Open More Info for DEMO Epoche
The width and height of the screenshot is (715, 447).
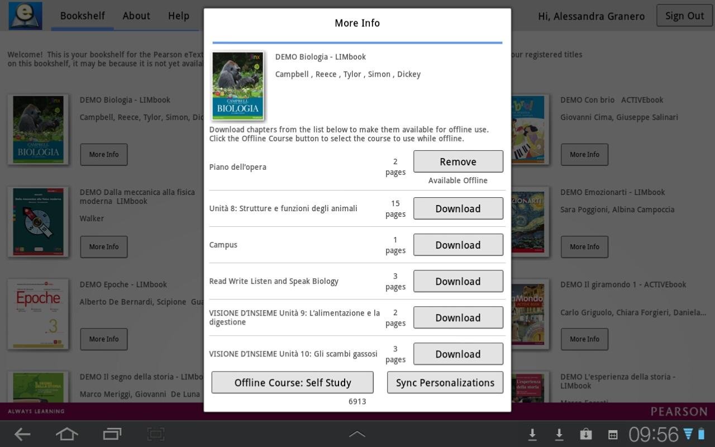coord(104,339)
